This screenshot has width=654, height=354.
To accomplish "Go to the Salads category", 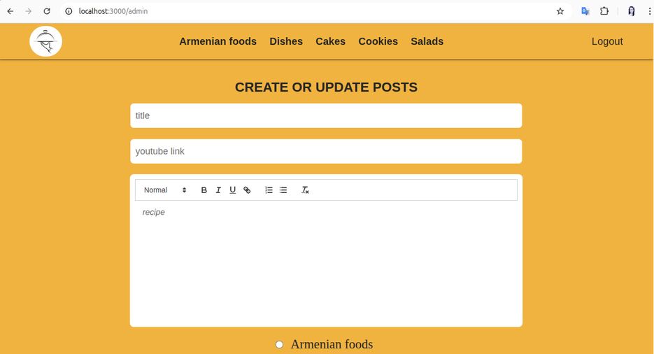I will tap(427, 41).
